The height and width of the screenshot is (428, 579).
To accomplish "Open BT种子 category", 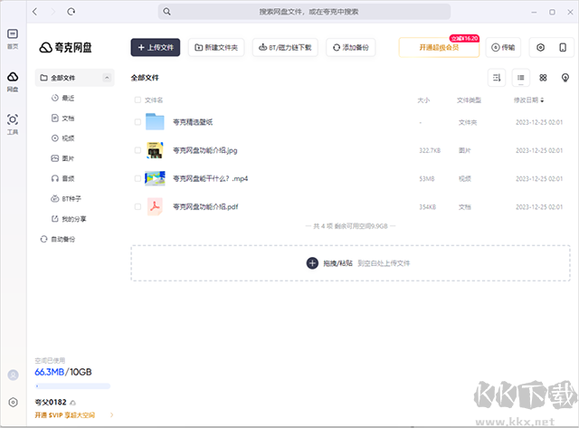I will (x=66, y=199).
